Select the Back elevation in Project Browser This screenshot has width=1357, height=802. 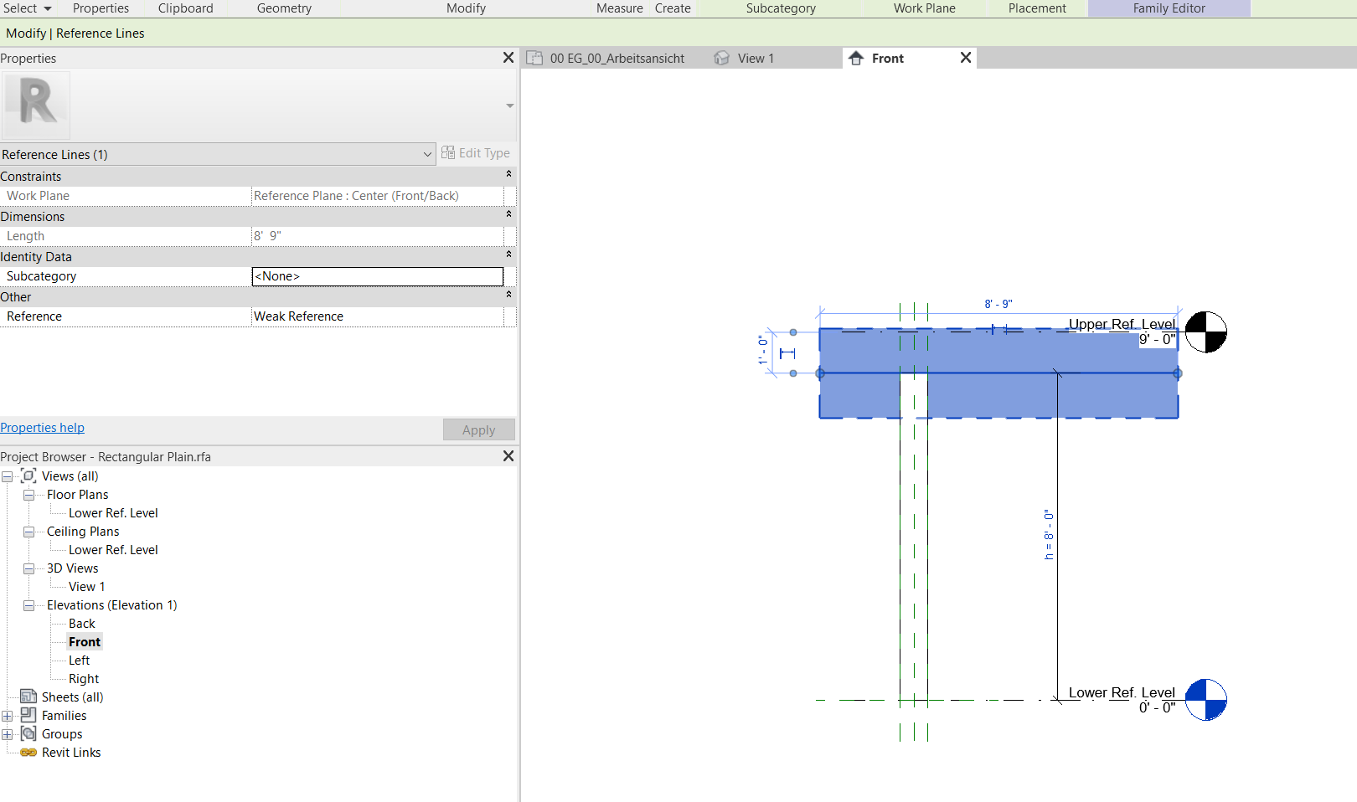[x=81, y=623]
